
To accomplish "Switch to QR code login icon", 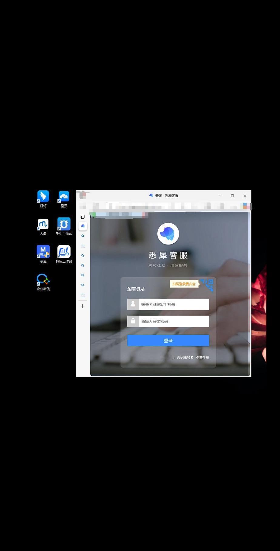I will [x=208, y=285].
